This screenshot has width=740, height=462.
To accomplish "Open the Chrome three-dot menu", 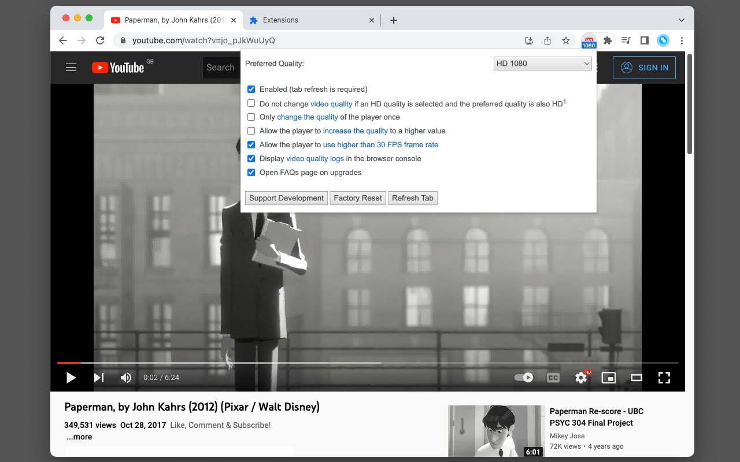I will (x=682, y=40).
